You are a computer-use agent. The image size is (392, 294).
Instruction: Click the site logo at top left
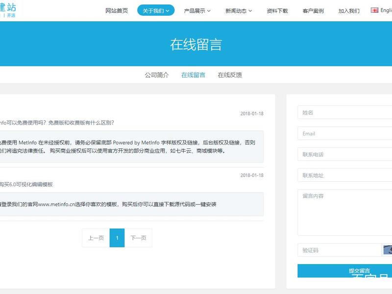[x=8, y=10]
